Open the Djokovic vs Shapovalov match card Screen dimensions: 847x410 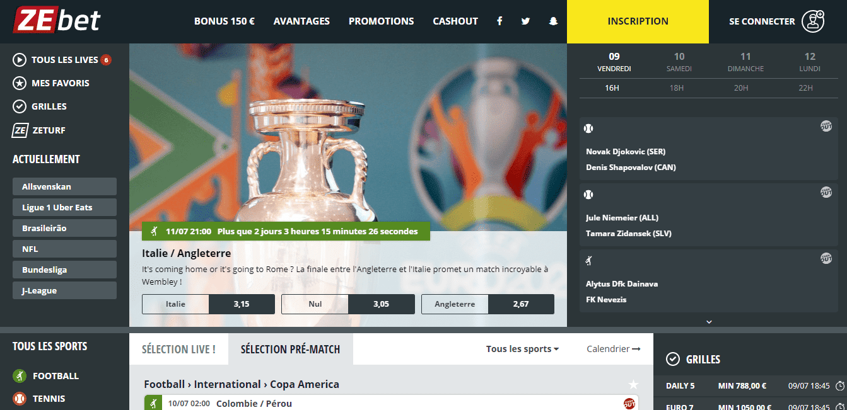click(x=709, y=149)
